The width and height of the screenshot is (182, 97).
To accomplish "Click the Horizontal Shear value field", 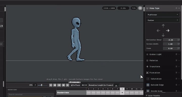I will coord(170,40).
